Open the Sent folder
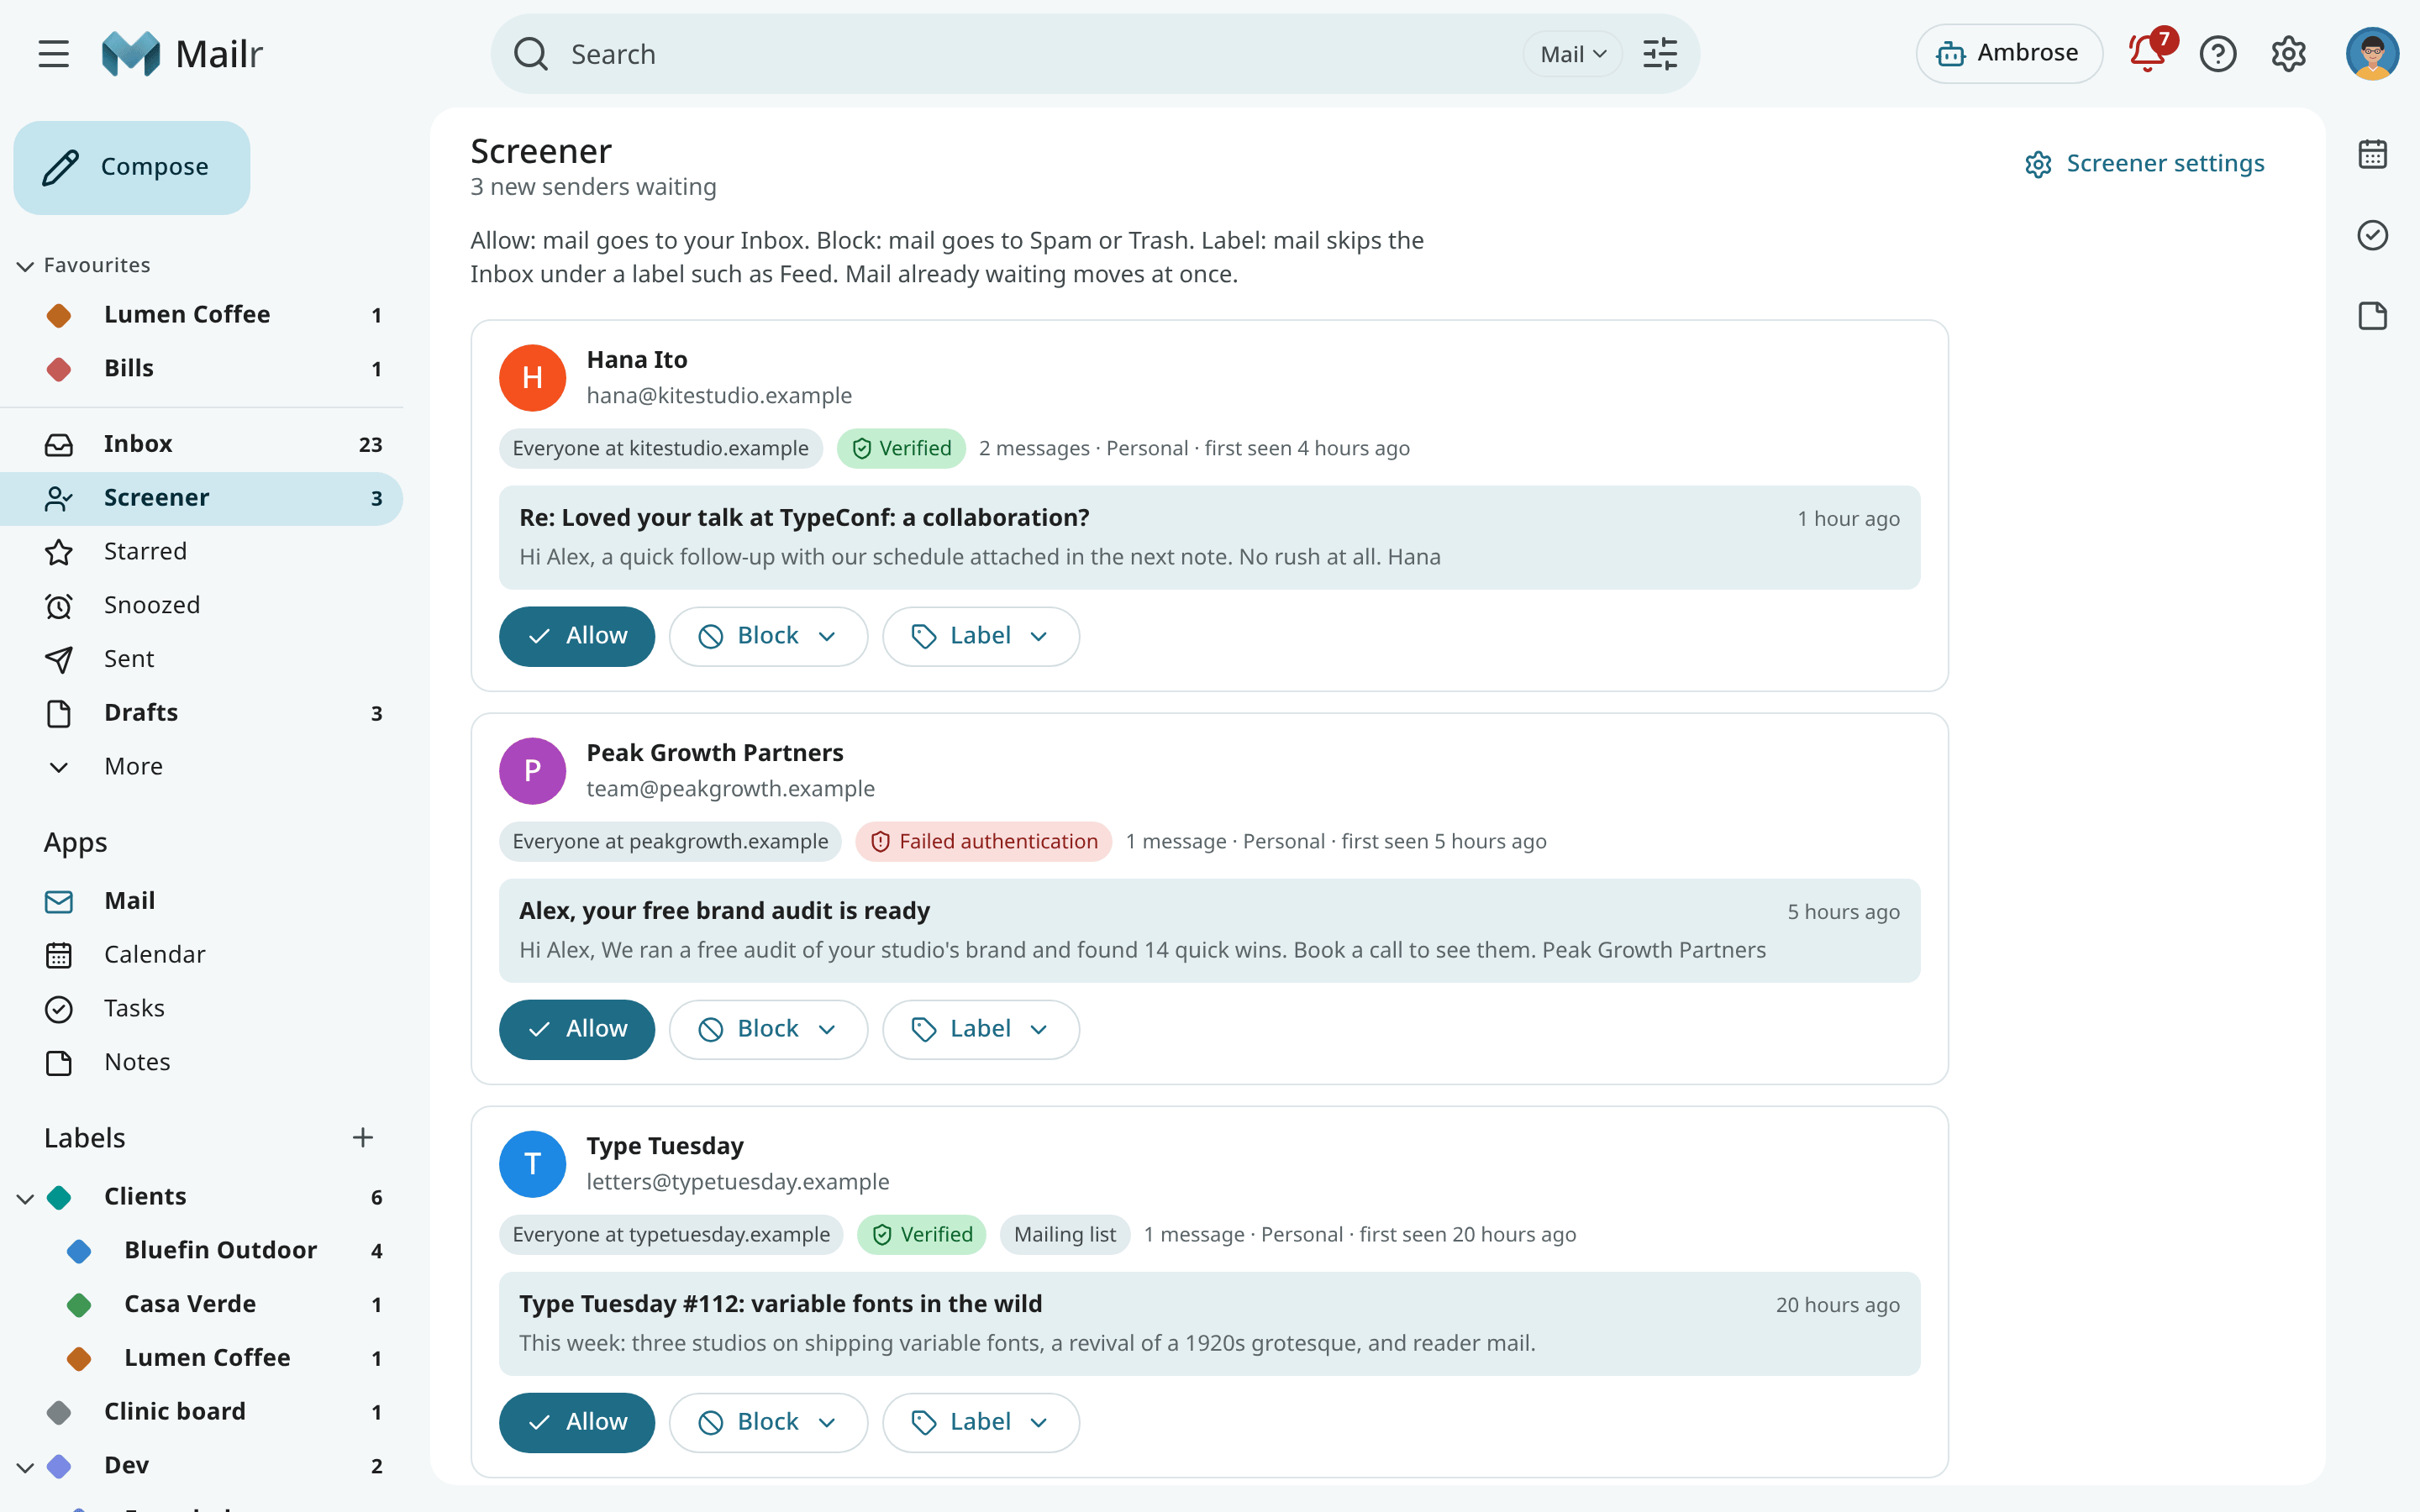2420x1512 pixels. [200, 659]
